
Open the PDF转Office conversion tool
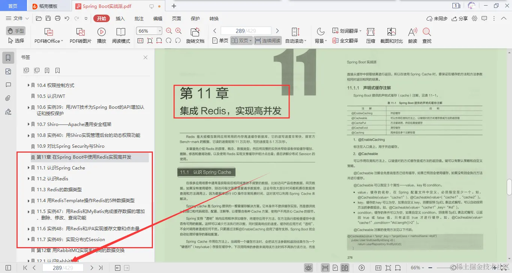pyautogui.click(x=48, y=36)
